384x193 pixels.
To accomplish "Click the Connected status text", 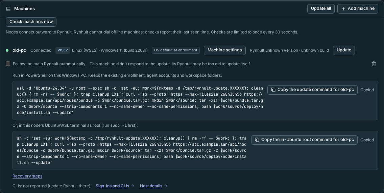I will pyautogui.click(x=41, y=50).
